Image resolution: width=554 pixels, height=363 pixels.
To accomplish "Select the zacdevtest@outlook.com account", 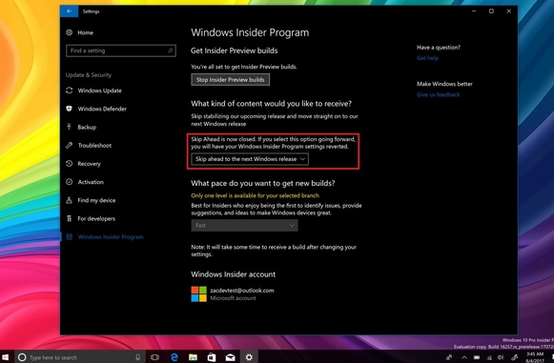I will coord(242,291).
